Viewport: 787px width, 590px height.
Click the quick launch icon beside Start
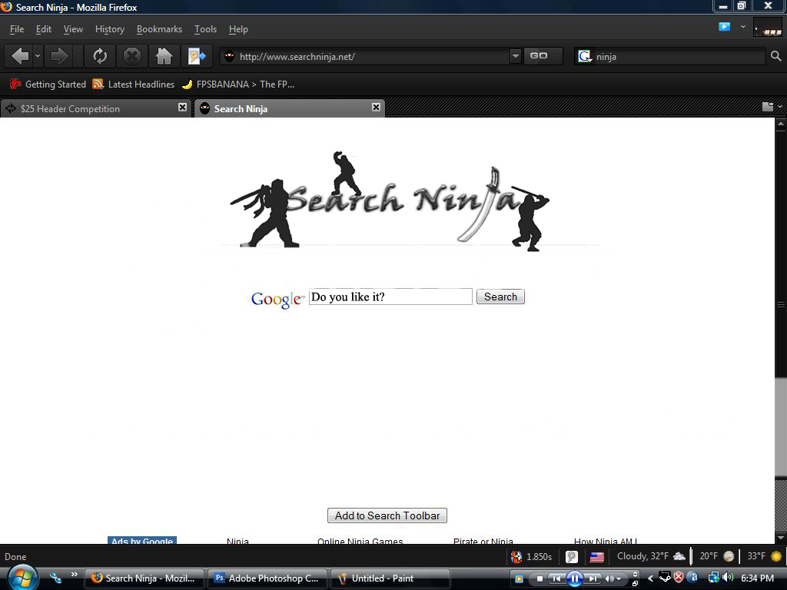(x=55, y=578)
